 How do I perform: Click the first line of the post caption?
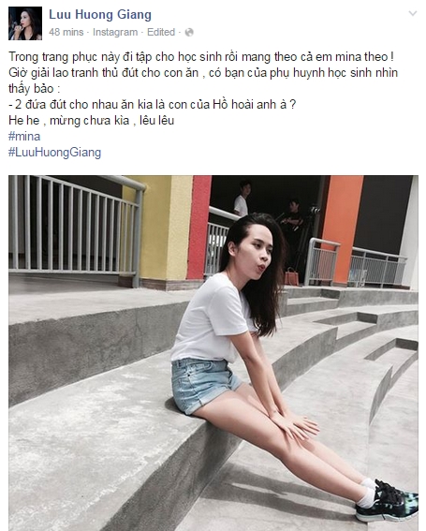coord(201,57)
